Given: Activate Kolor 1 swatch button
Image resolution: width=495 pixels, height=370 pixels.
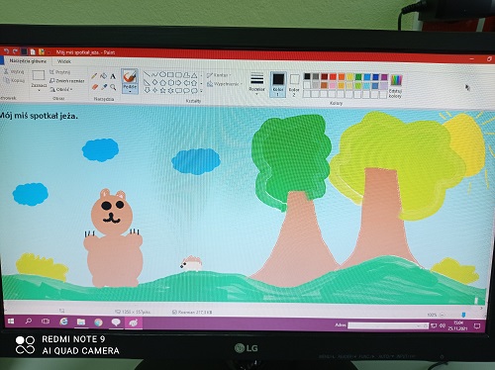Looking at the screenshot, I should [278, 84].
